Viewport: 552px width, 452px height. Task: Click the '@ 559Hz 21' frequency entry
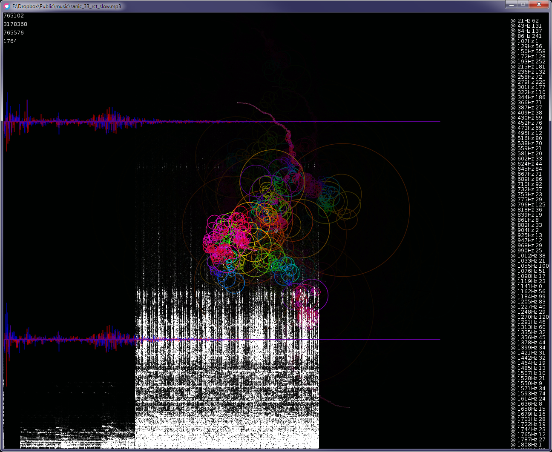pos(526,149)
